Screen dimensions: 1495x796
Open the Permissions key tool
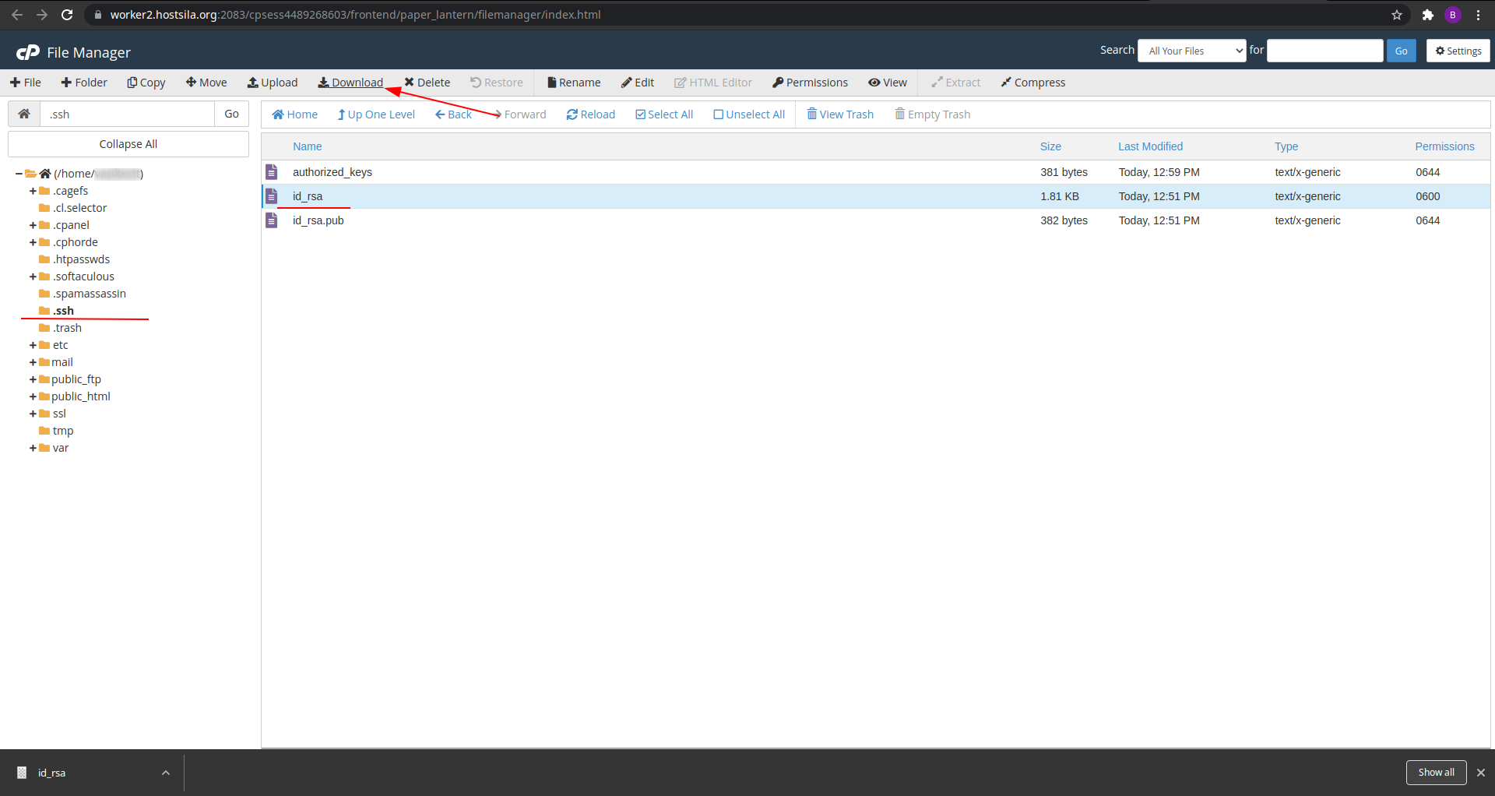810,83
